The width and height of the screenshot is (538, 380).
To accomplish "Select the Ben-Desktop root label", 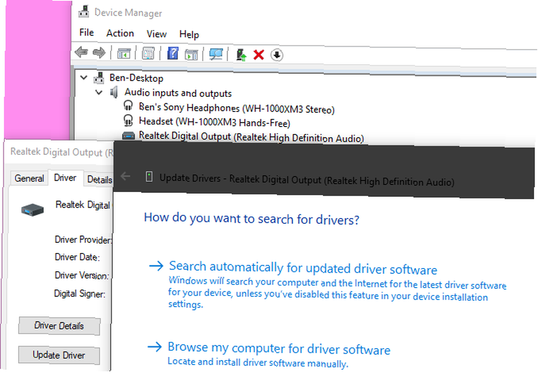I will (136, 78).
